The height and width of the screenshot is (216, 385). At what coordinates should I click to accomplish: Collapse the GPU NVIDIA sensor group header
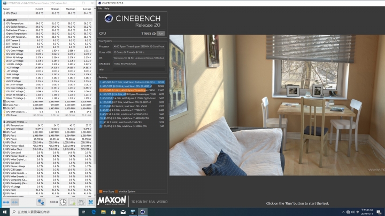pyautogui.click(x=48, y=122)
